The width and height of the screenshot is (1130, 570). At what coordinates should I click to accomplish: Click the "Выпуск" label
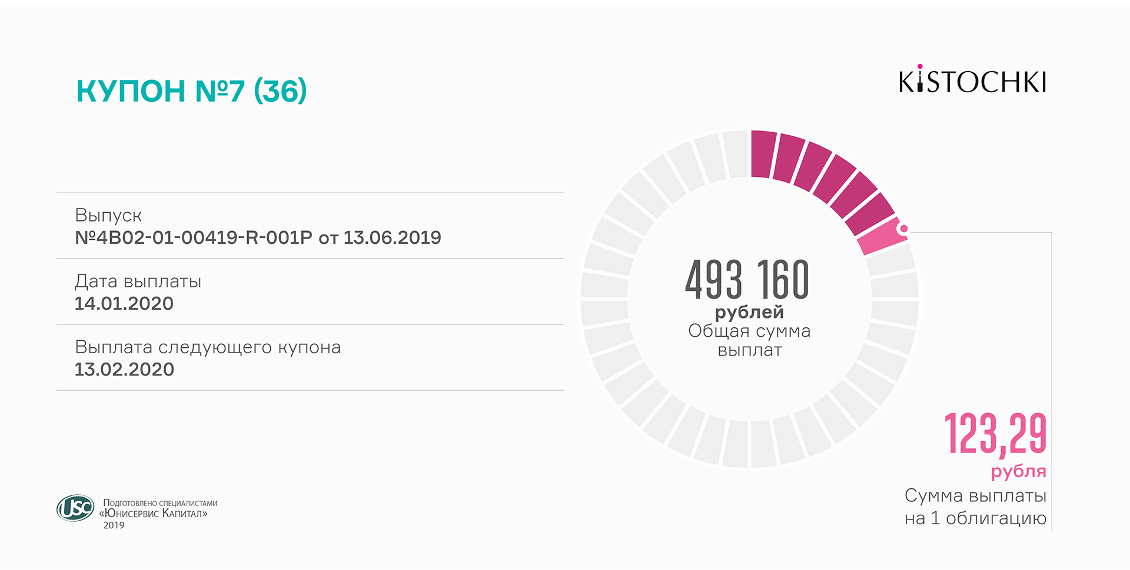point(108,216)
